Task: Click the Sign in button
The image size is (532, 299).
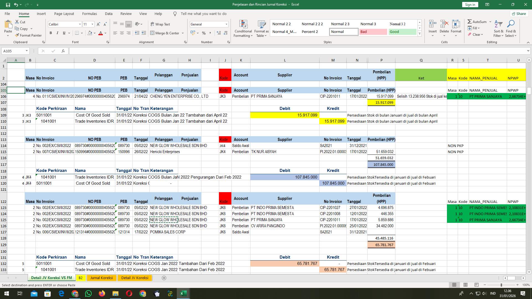Action: point(470,4)
